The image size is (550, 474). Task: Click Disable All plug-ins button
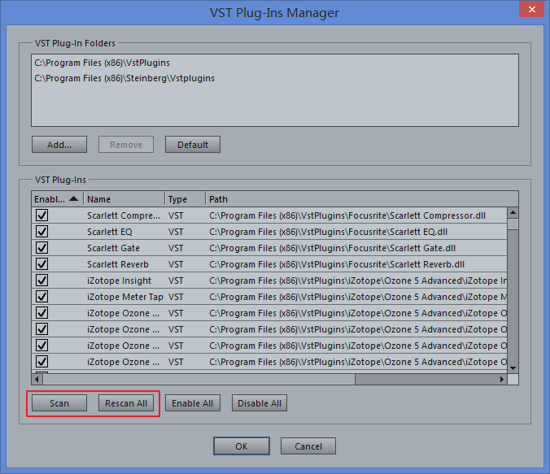pyautogui.click(x=259, y=403)
